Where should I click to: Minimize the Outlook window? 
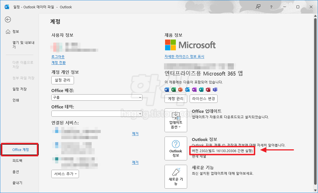285,7
